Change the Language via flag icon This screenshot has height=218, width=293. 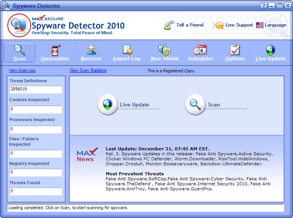click(260, 25)
